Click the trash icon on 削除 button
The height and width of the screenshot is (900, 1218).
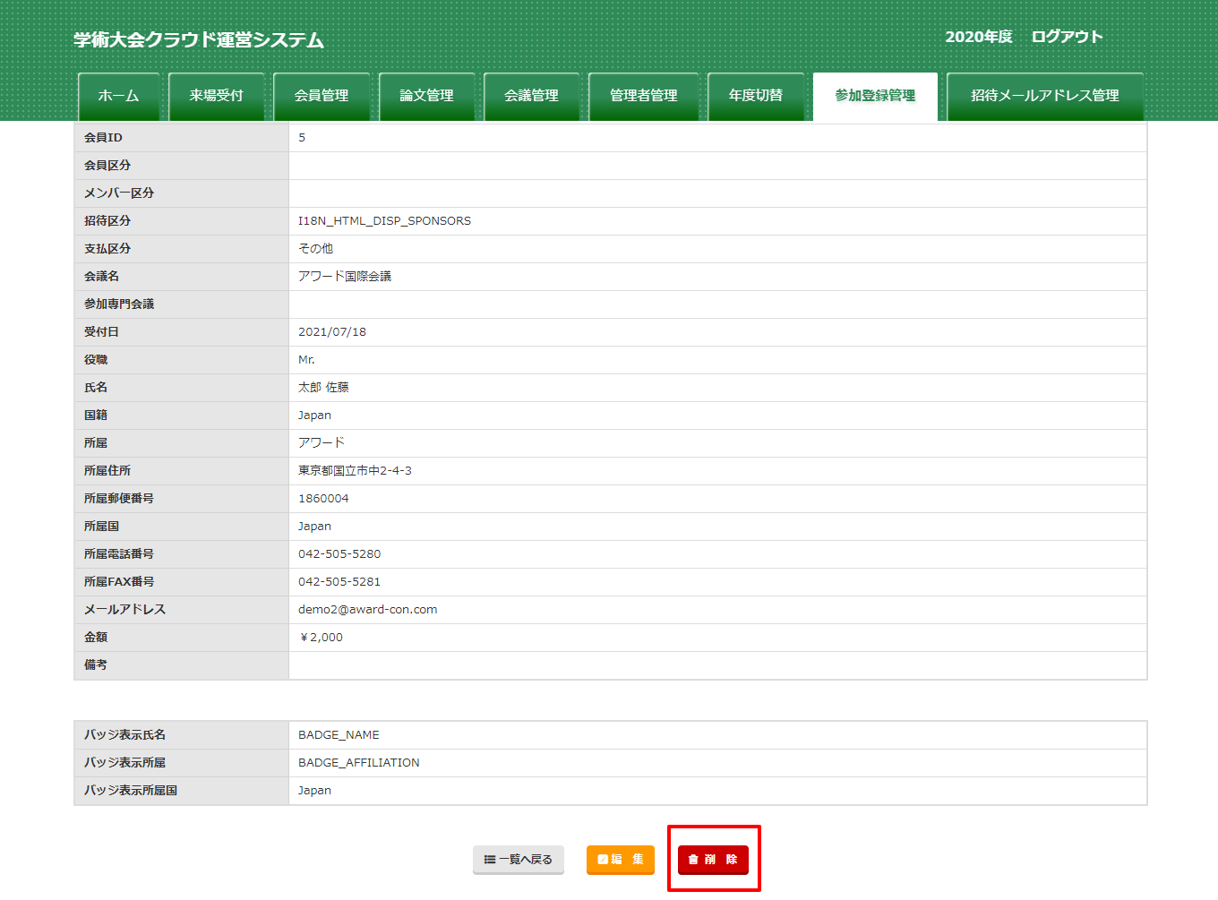point(693,860)
